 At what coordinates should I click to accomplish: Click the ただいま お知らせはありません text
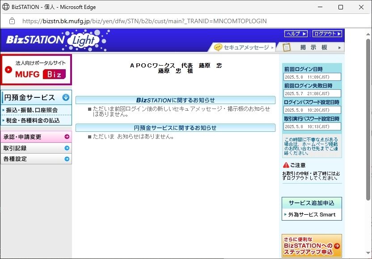tap(133, 137)
